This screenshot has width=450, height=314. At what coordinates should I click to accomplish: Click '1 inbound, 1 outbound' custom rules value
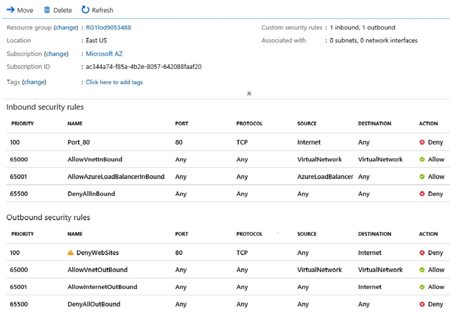(363, 28)
